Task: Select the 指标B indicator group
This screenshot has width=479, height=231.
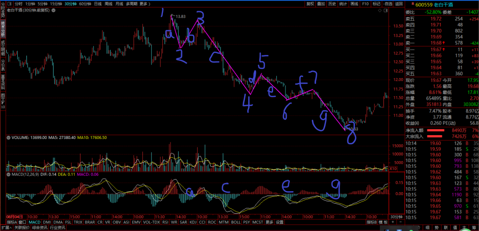Action: 372,222
